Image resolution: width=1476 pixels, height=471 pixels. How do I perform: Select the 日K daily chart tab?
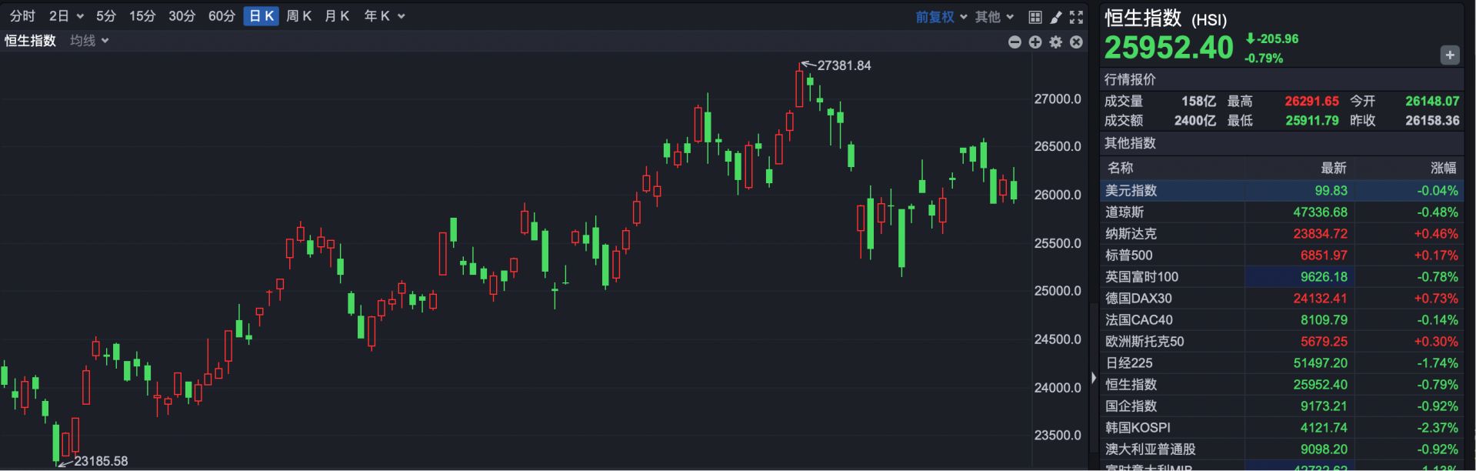[261, 16]
